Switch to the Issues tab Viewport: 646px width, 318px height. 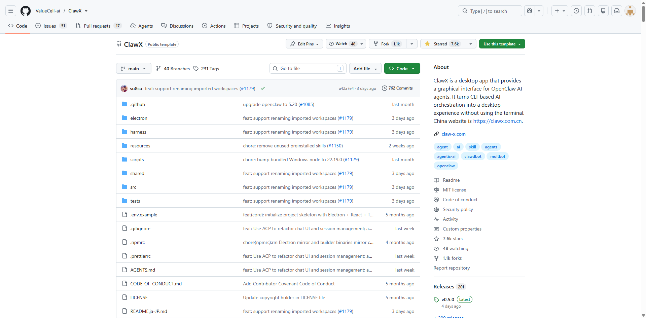pos(51,26)
